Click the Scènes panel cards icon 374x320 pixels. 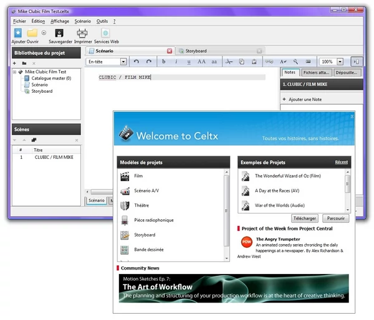click(x=34, y=140)
